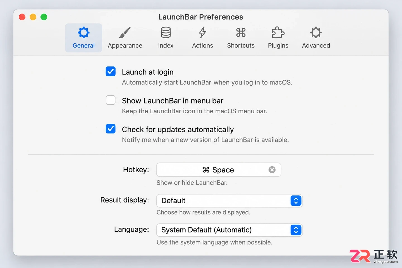Click 'Use the system language when possible.' hint
The width and height of the screenshot is (402, 268).
point(214,242)
